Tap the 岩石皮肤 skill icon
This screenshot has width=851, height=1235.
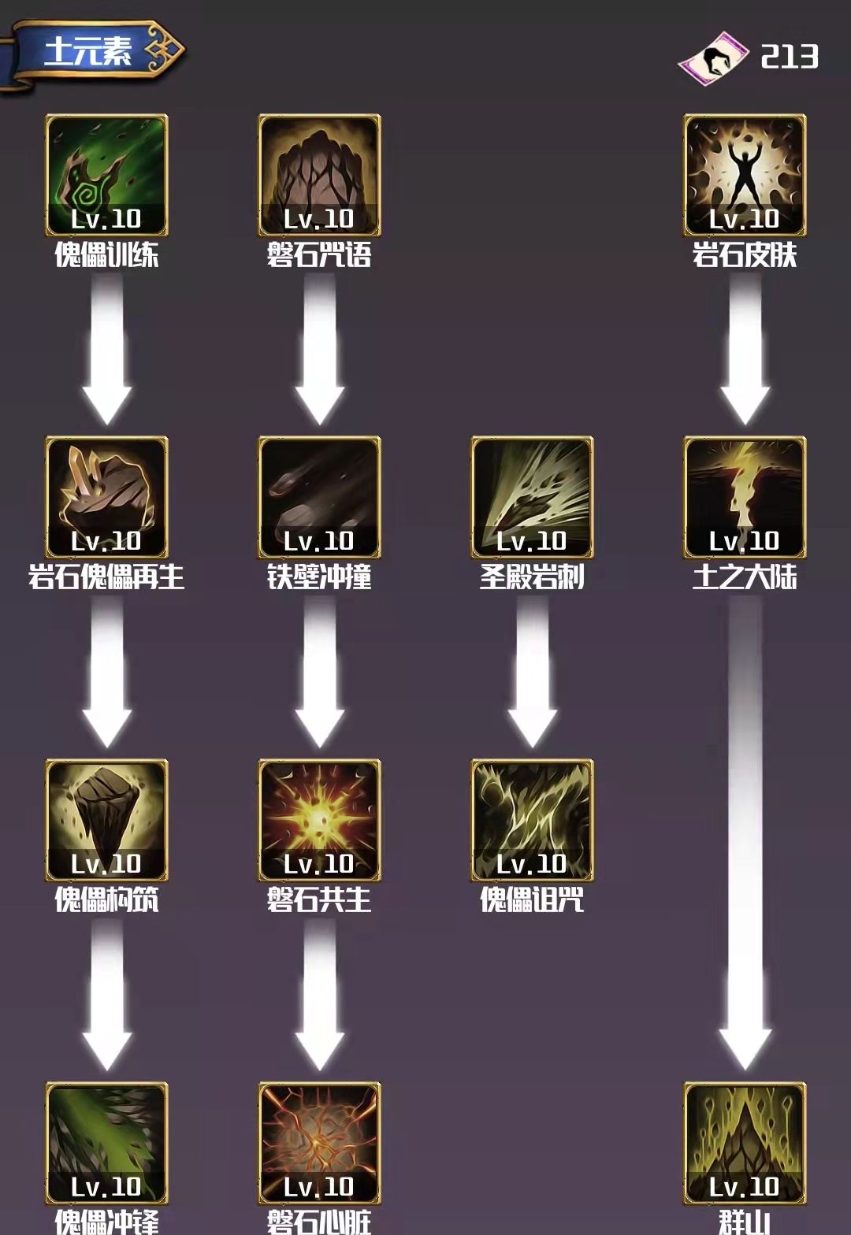pos(745,175)
